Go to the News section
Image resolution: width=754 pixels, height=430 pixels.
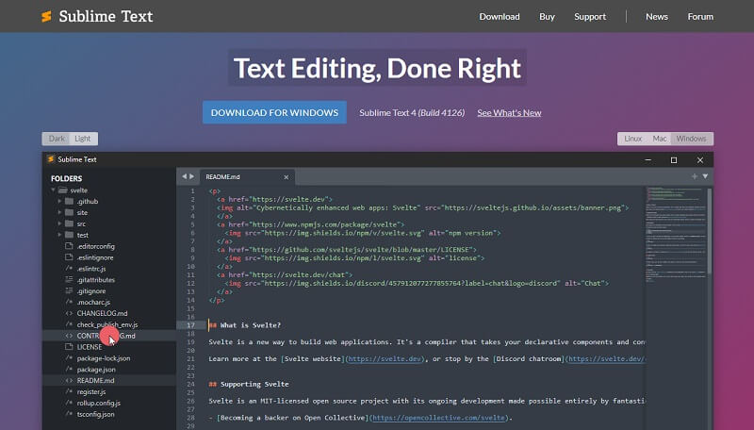(x=656, y=17)
